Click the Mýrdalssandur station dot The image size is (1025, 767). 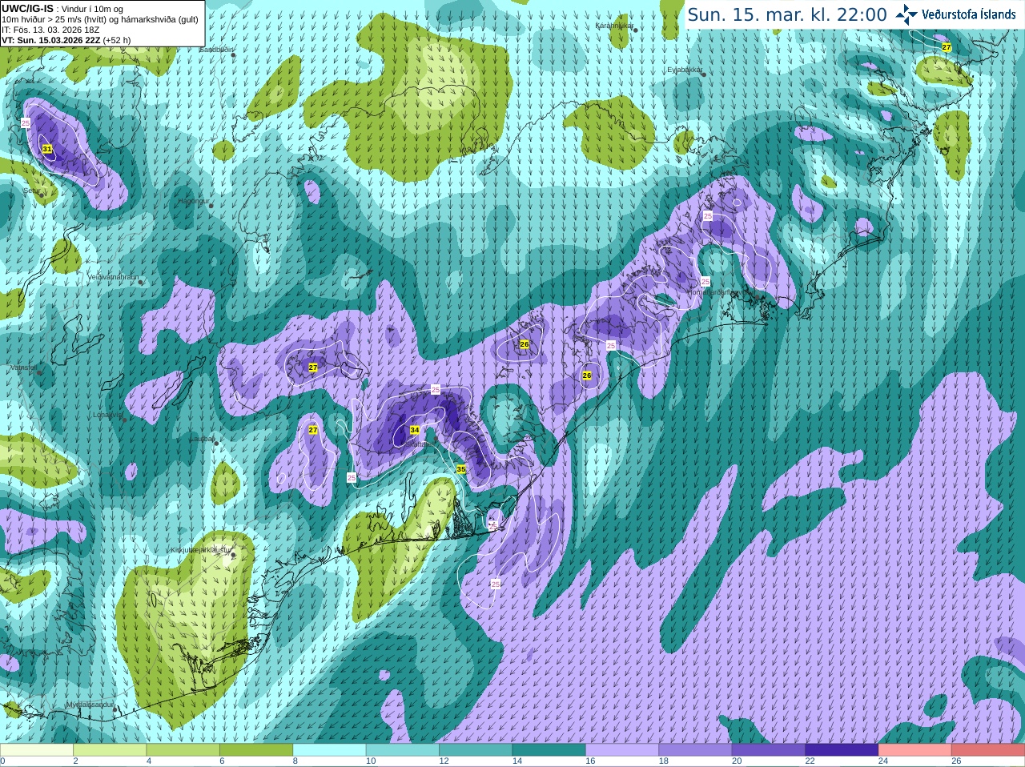(x=115, y=709)
